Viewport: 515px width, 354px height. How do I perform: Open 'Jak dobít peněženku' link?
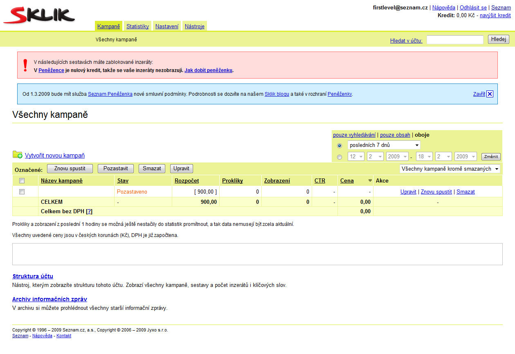[208, 70]
